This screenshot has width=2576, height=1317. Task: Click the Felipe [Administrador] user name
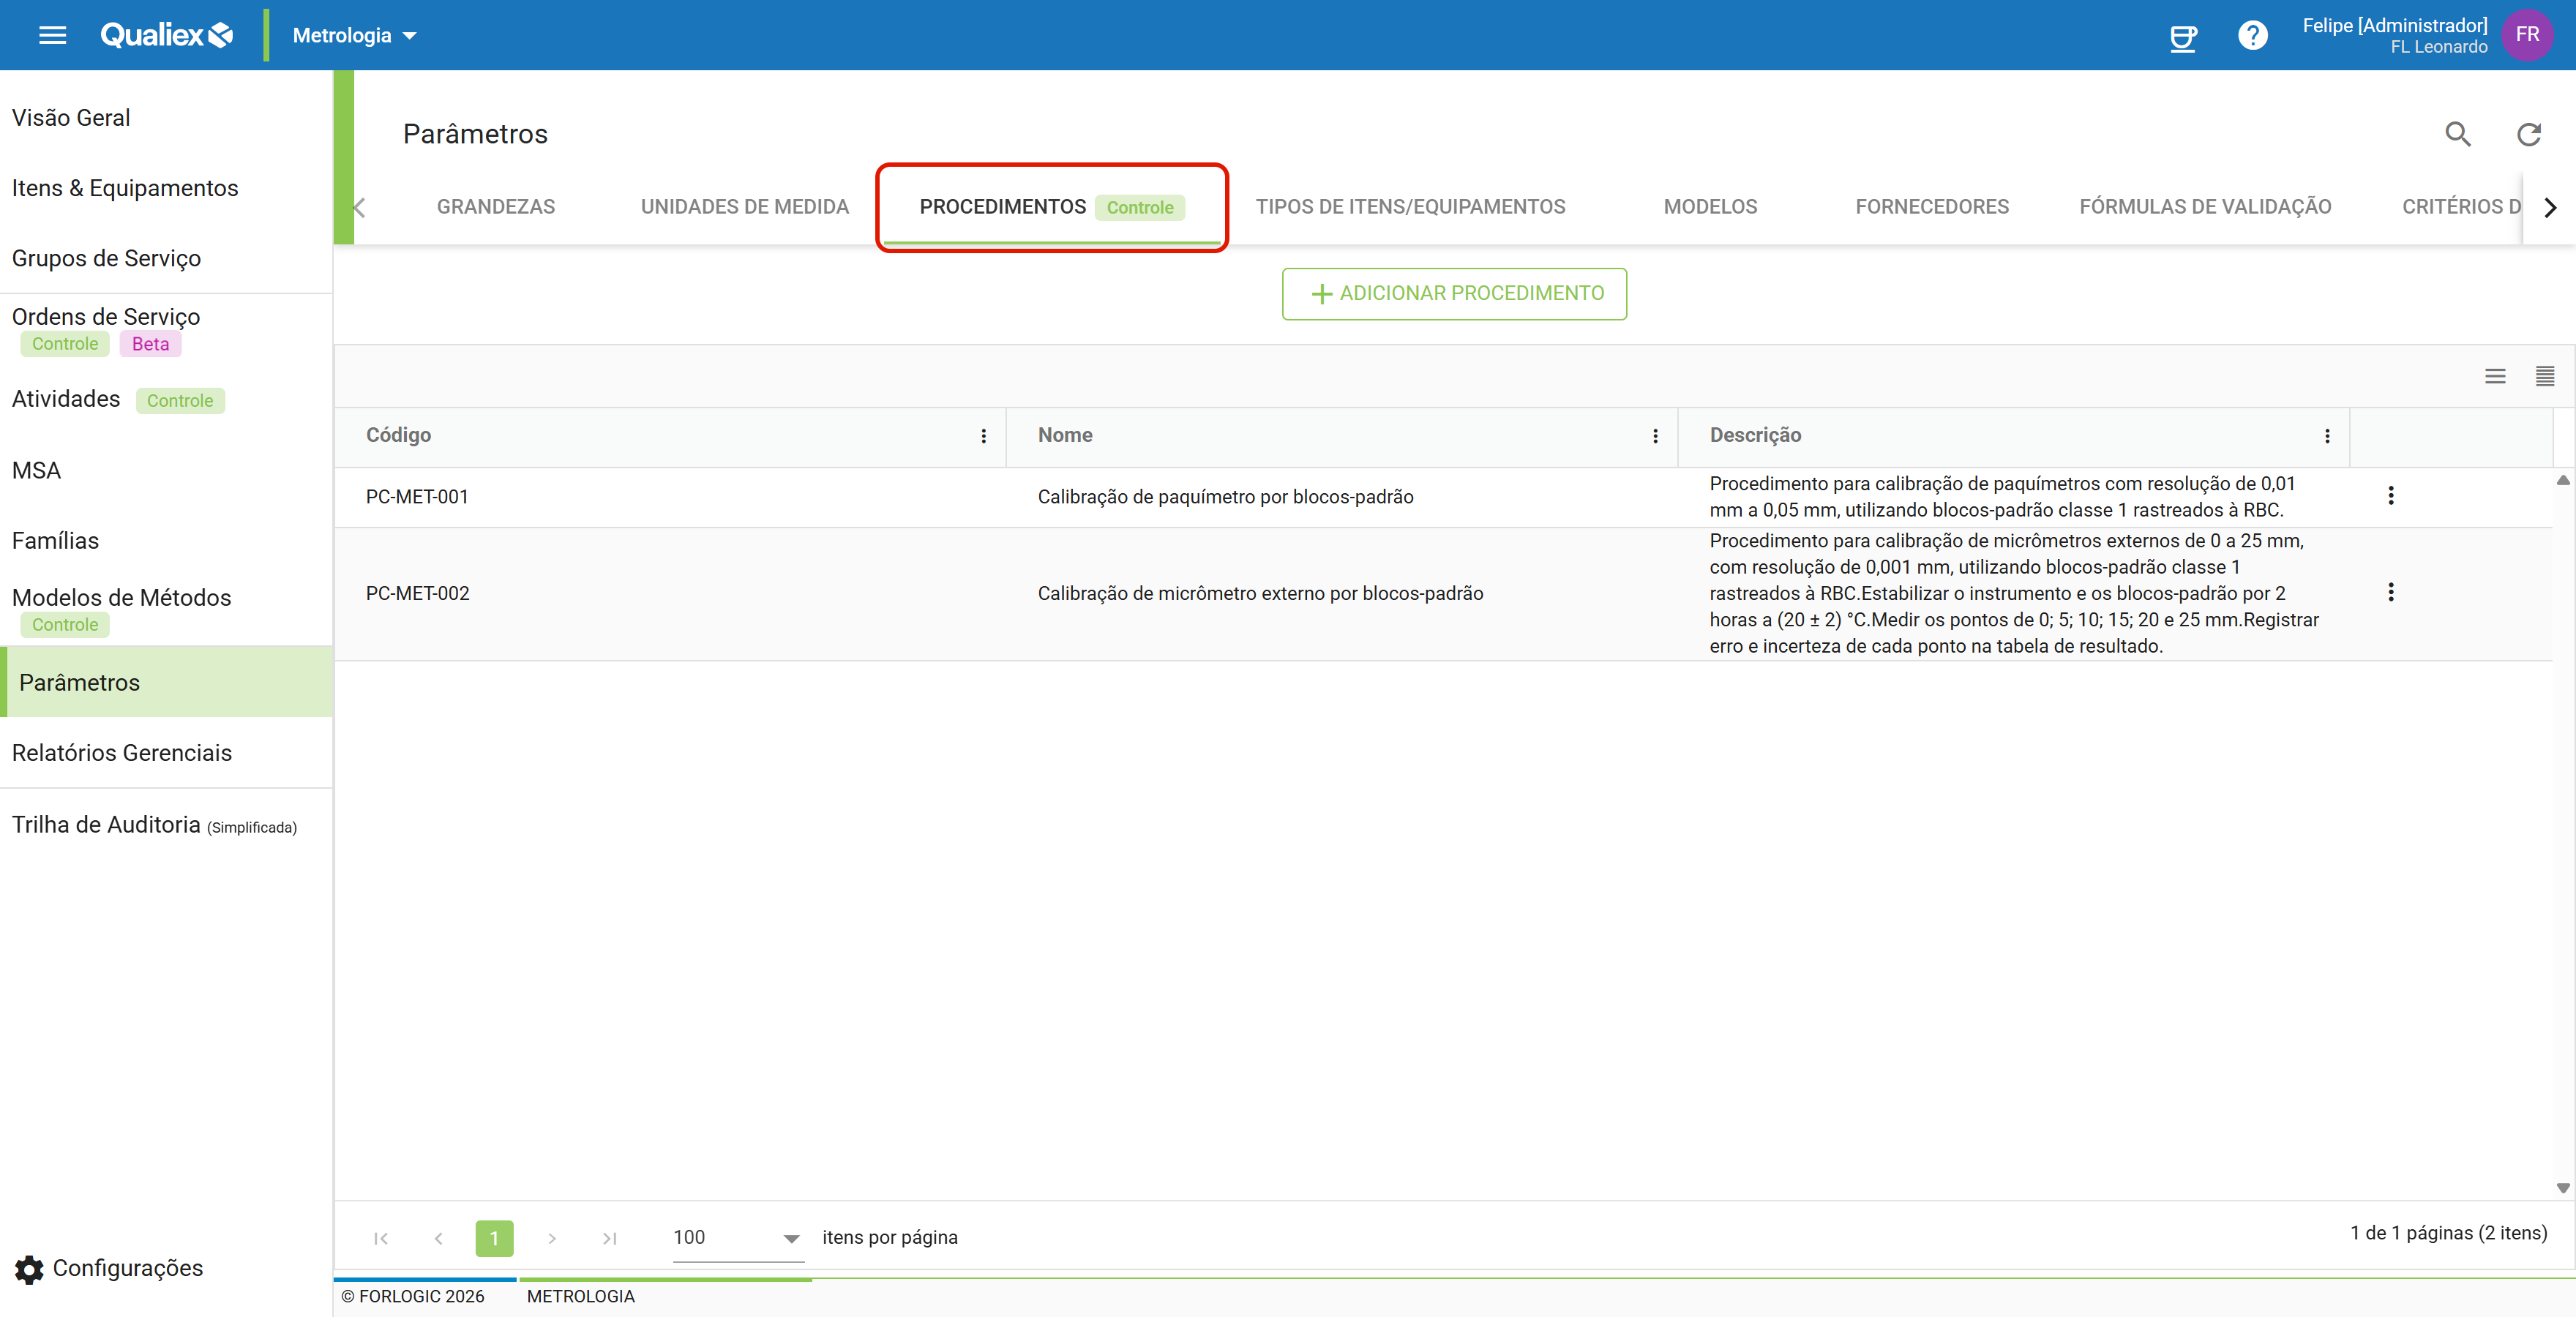2394,25
